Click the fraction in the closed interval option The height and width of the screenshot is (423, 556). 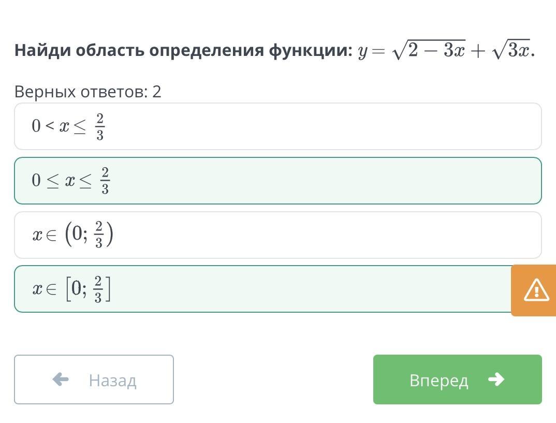click(x=98, y=289)
